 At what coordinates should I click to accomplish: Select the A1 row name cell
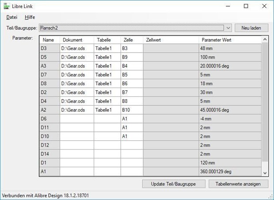coord(49,172)
